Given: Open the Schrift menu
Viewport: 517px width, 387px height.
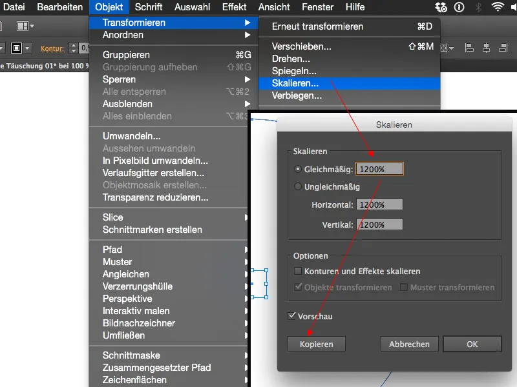Looking at the screenshot, I should pyautogui.click(x=149, y=7).
